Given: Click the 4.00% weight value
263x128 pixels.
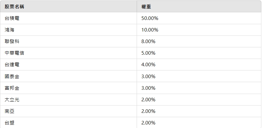Looking at the screenshot, I should (x=148, y=65).
